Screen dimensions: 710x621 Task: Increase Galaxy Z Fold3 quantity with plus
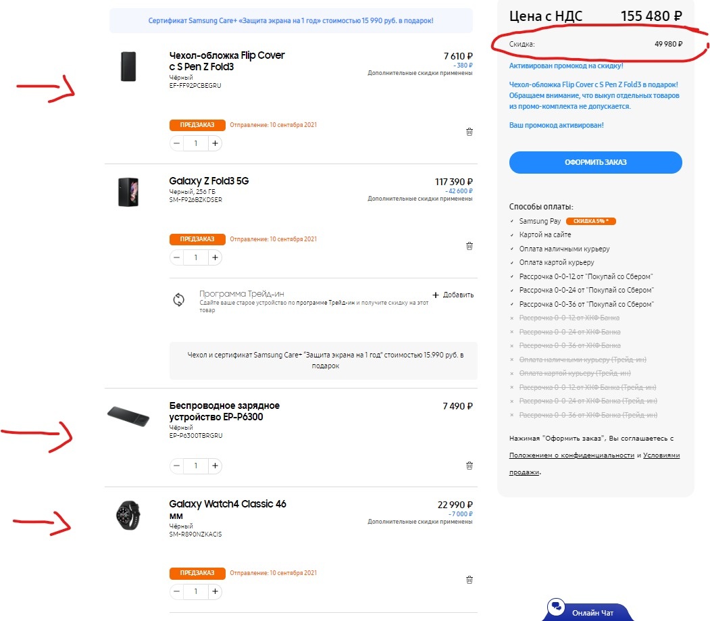pos(215,257)
